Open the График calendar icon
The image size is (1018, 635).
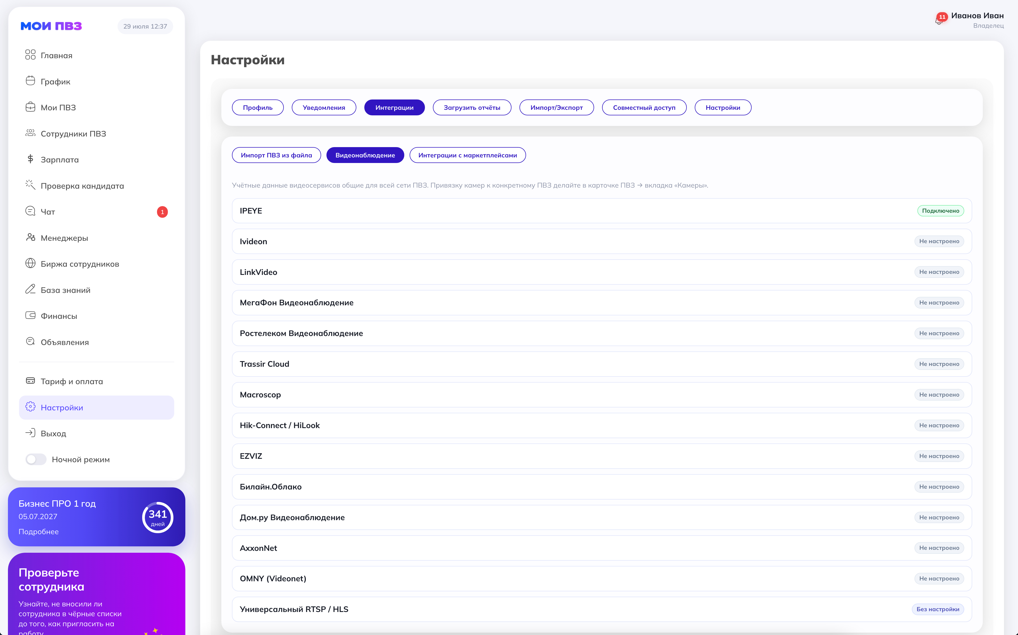pos(30,81)
